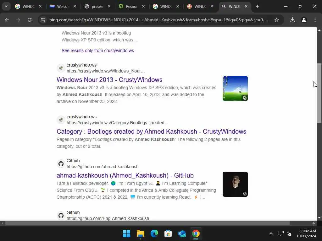Viewport: 322px width, 241px height.
Task: Switch to first Google WINDOWS tab
Action: [25, 6]
